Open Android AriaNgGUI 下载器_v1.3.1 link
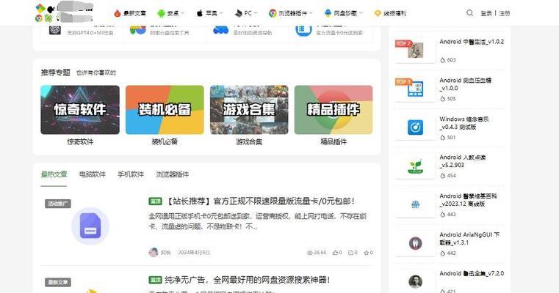This screenshot has height=293, width=559. (469, 239)
